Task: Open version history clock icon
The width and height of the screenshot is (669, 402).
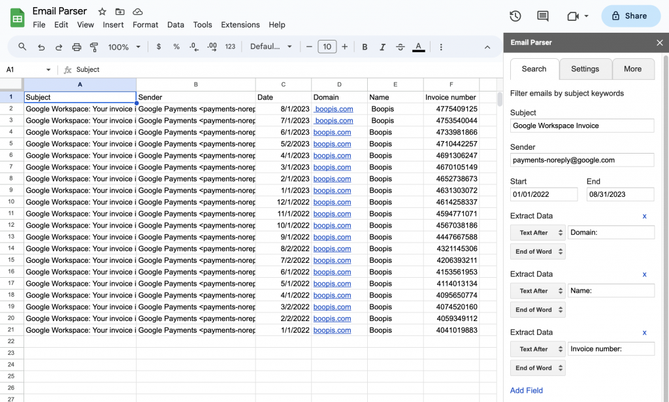Action: [515, 16]
